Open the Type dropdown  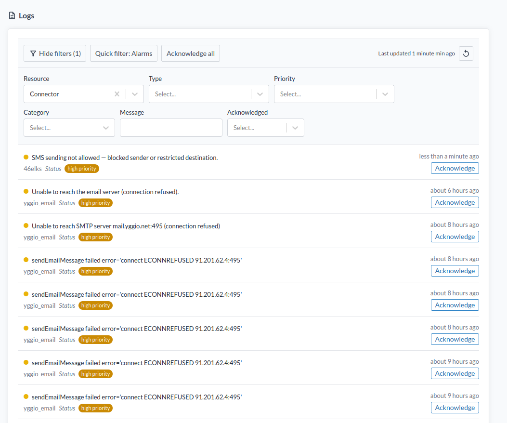click(208, 94)
